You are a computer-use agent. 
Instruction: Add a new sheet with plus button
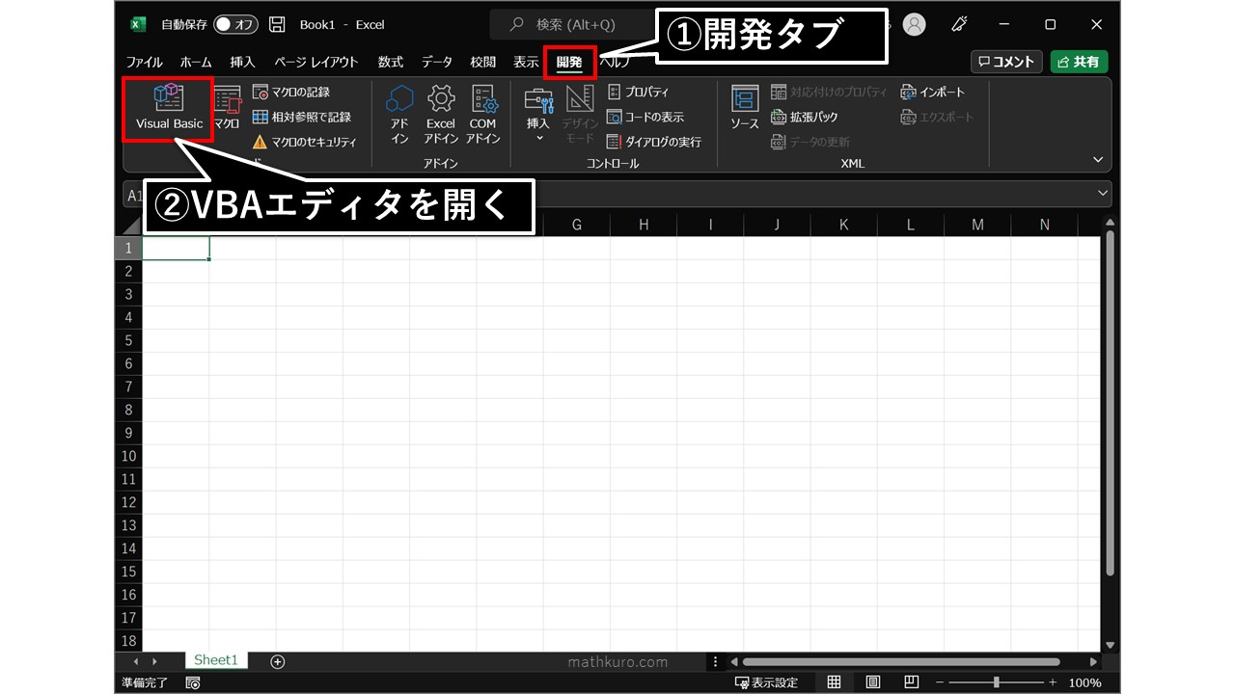point(278,661)
